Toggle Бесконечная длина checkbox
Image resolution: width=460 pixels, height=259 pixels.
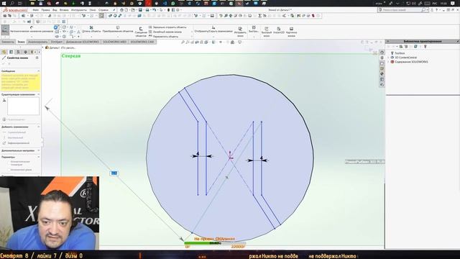[9, 170]
